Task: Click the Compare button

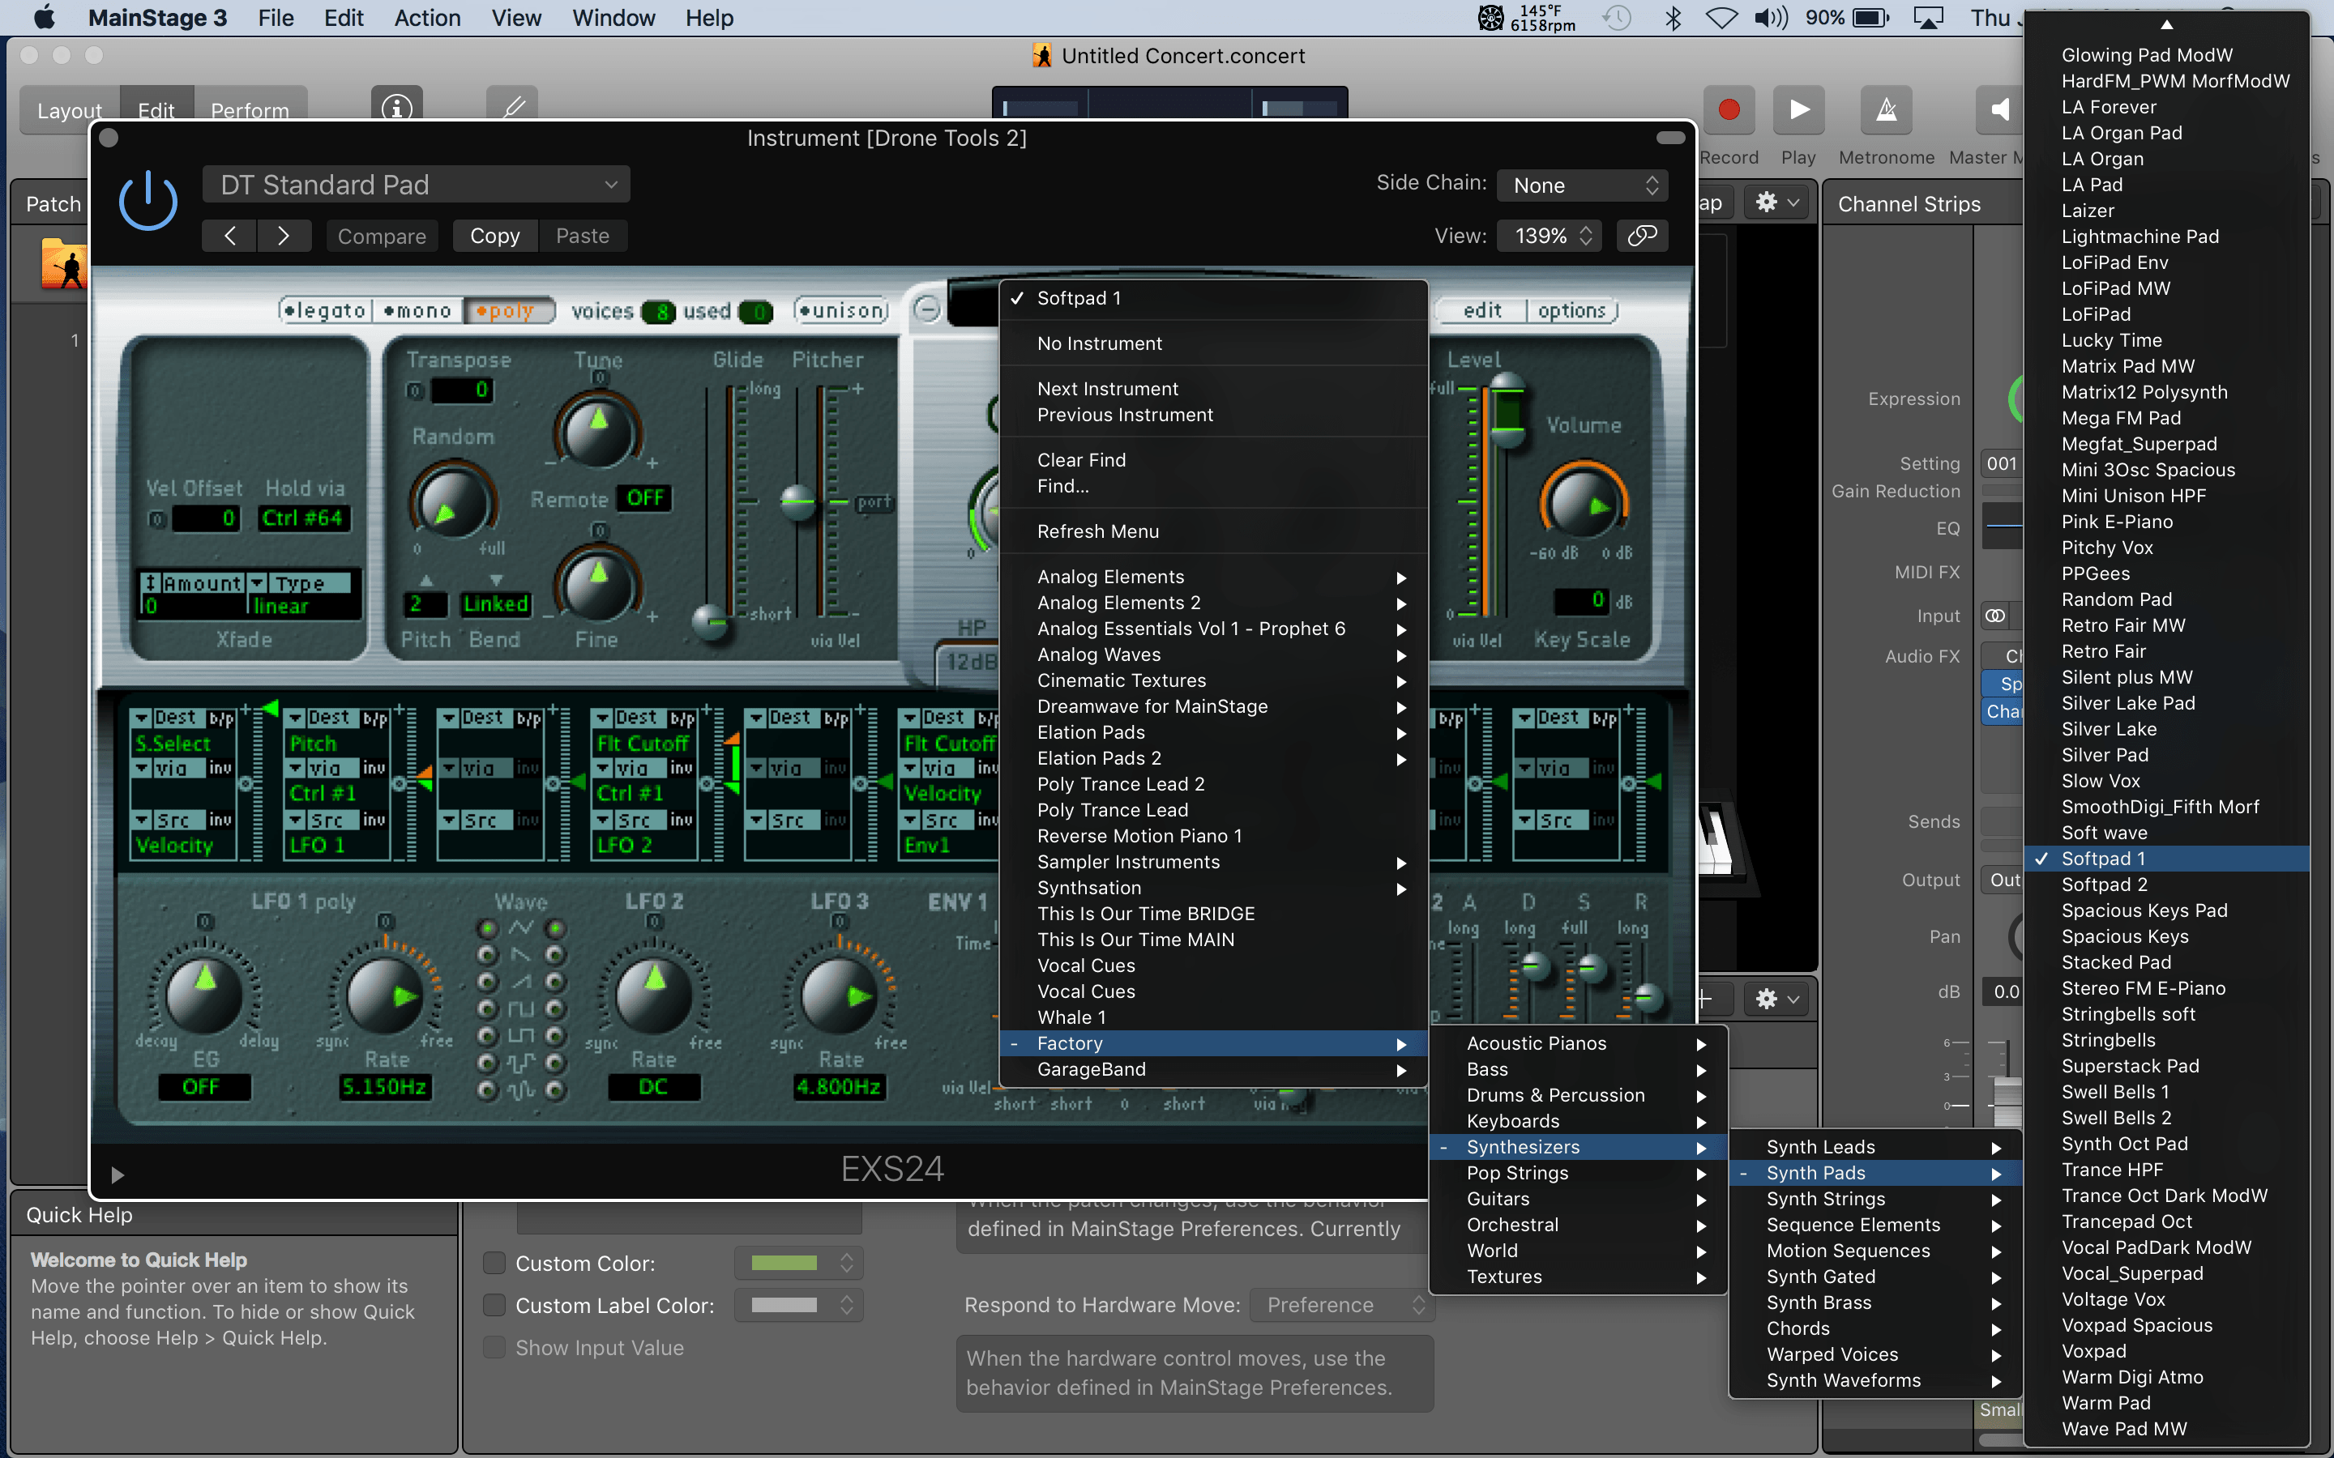Action: point(382,235)
